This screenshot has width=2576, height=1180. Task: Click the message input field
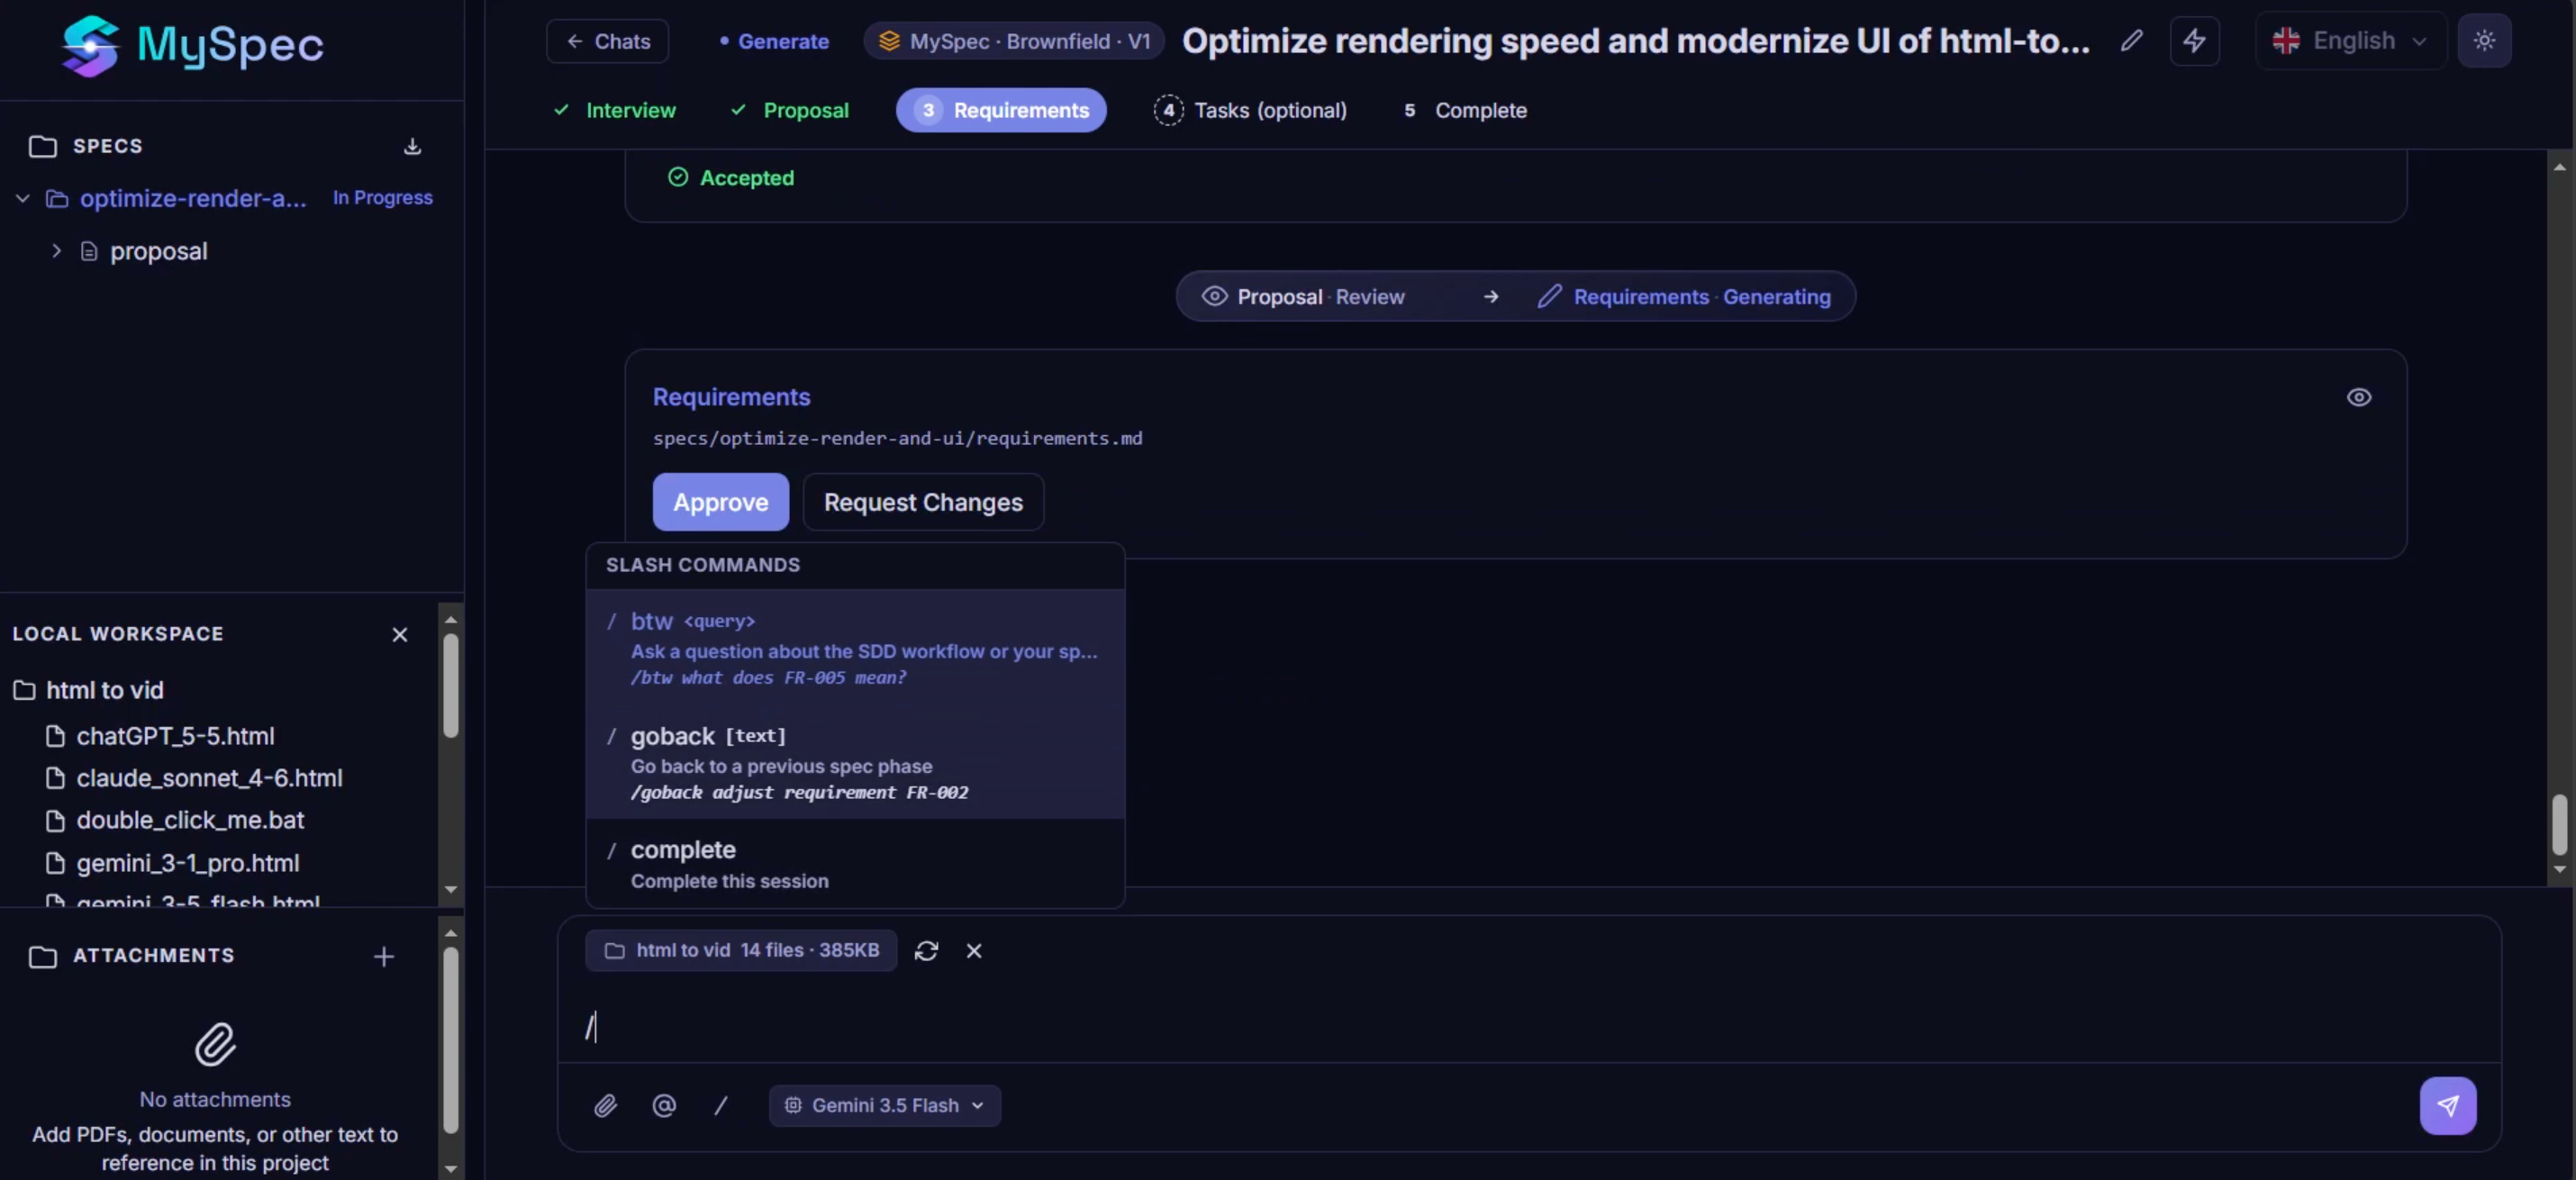tap(1528, 1027)
